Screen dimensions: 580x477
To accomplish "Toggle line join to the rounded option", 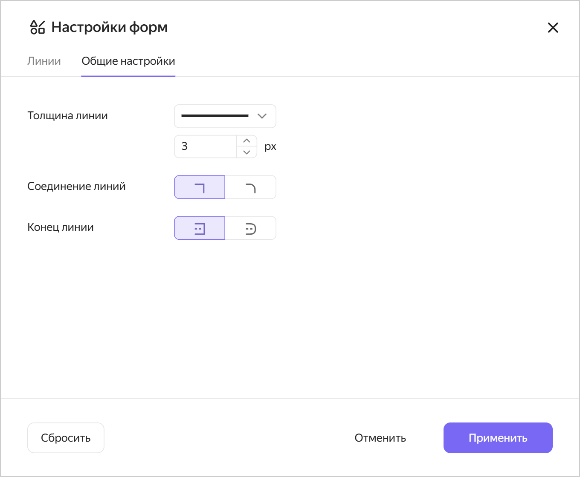I will pyautogui.click(x=250, y=187).
